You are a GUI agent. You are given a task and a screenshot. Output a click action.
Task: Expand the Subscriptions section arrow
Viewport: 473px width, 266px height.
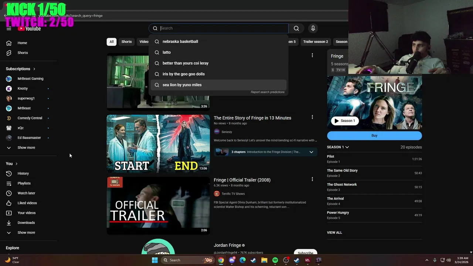(x=34, y=69)
